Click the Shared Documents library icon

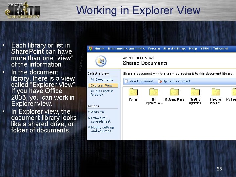coord(101,61)
